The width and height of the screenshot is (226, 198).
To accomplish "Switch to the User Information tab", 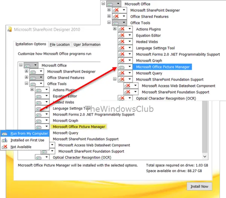I will coord(87,45).
